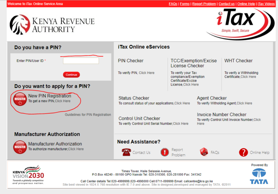The width and height of the screenshot is (278, 194).
Task: Click Here to authorize manufacturer
Action: 76,149
